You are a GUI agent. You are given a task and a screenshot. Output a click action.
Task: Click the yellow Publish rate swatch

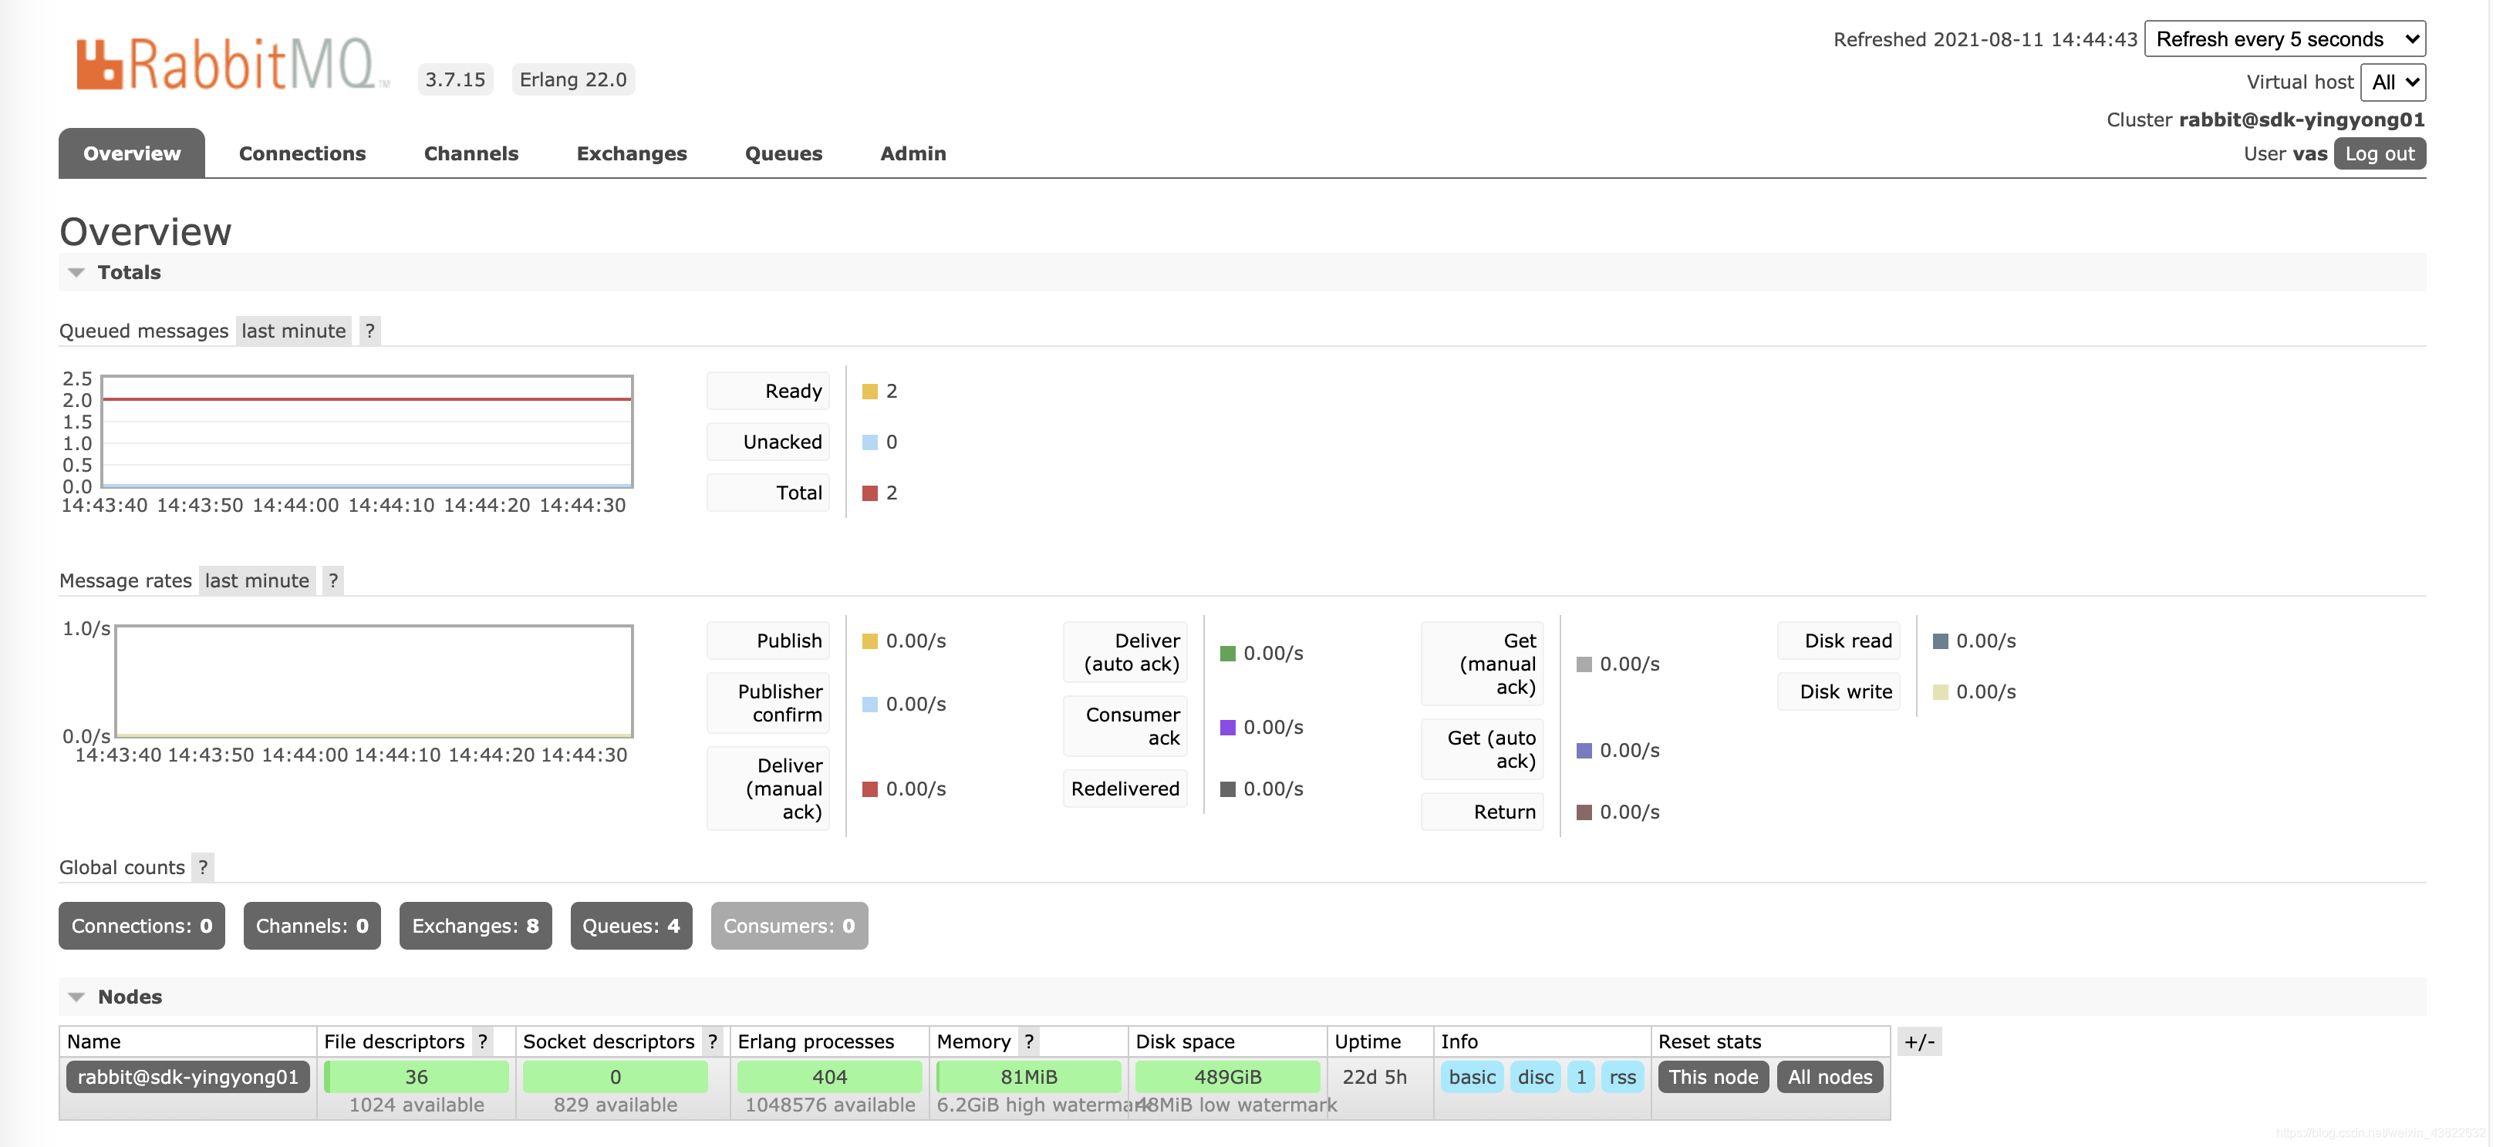click(870, 641)
